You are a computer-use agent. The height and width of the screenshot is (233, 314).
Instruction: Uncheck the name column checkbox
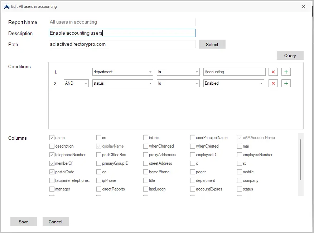pyautogui.click(x=52, y=138)
